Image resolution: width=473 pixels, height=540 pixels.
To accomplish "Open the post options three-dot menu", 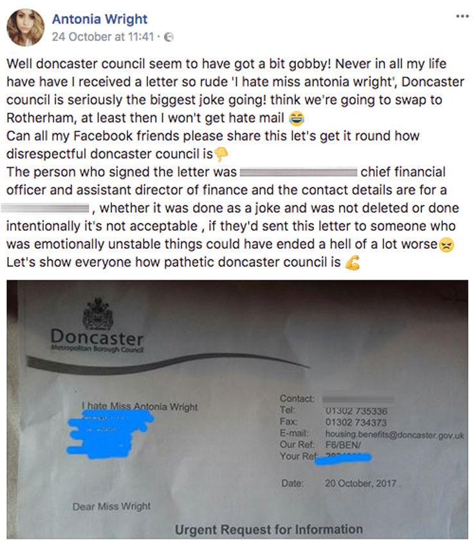I will (x=461, y=17).
